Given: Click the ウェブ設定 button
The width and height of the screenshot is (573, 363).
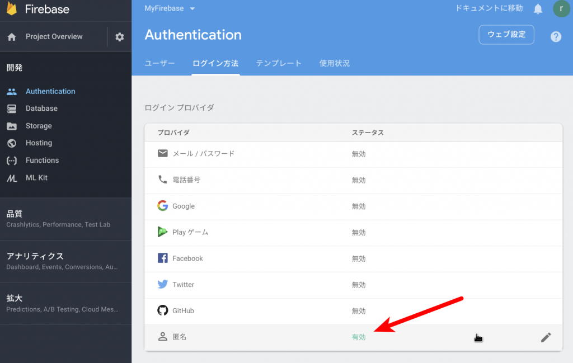Looking at the screenshot, I should (x=506, y=34).
